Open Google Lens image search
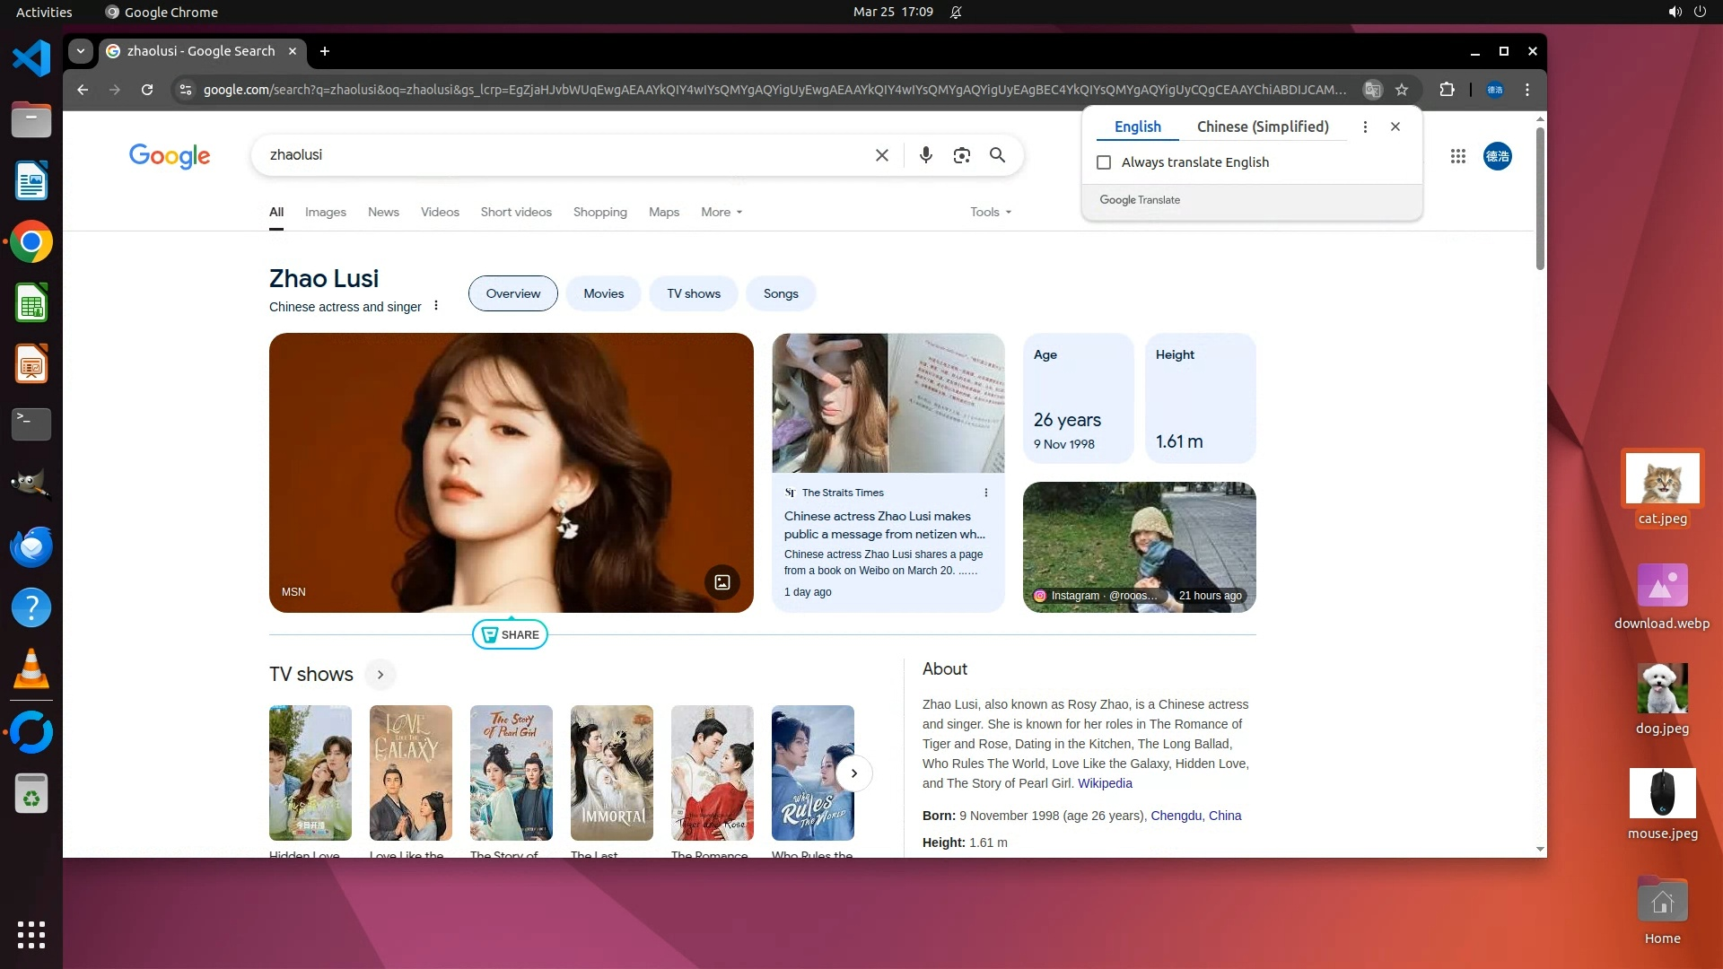 point(962,155)
